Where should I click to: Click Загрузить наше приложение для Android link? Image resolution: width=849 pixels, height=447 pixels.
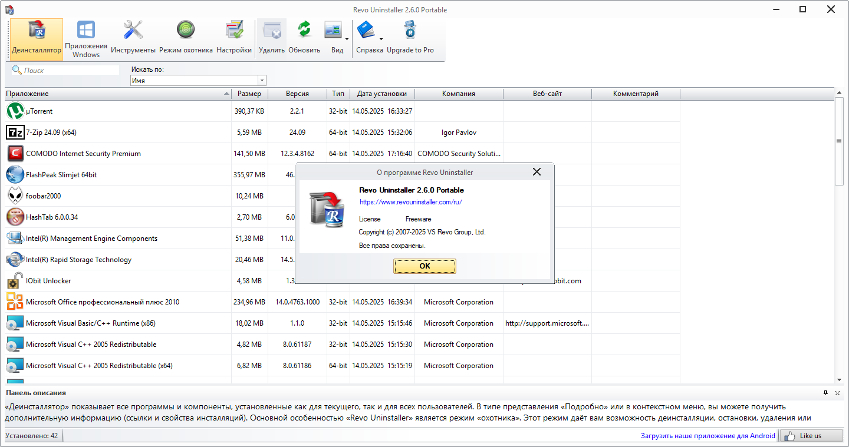(x=708, y=436)
